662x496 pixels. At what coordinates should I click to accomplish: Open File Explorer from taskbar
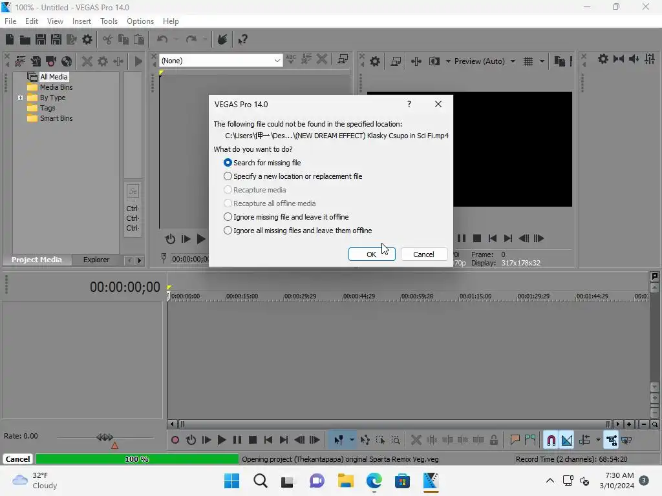tap(345, 480)
